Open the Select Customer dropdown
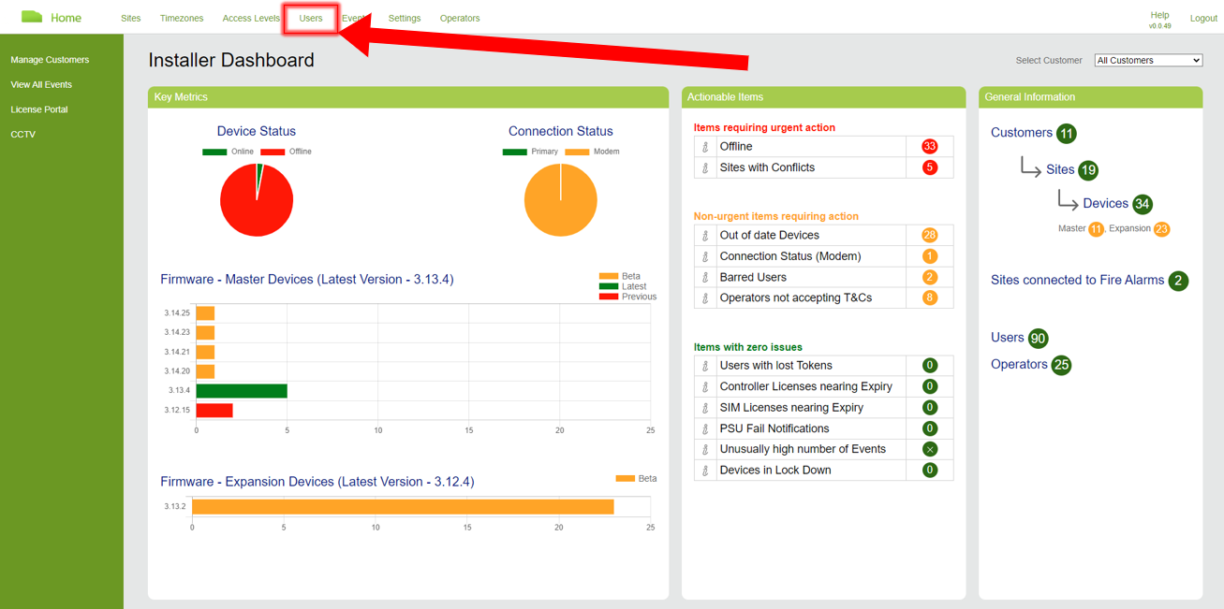This screenshot has width=1224, height=609. coord(1147,60)
